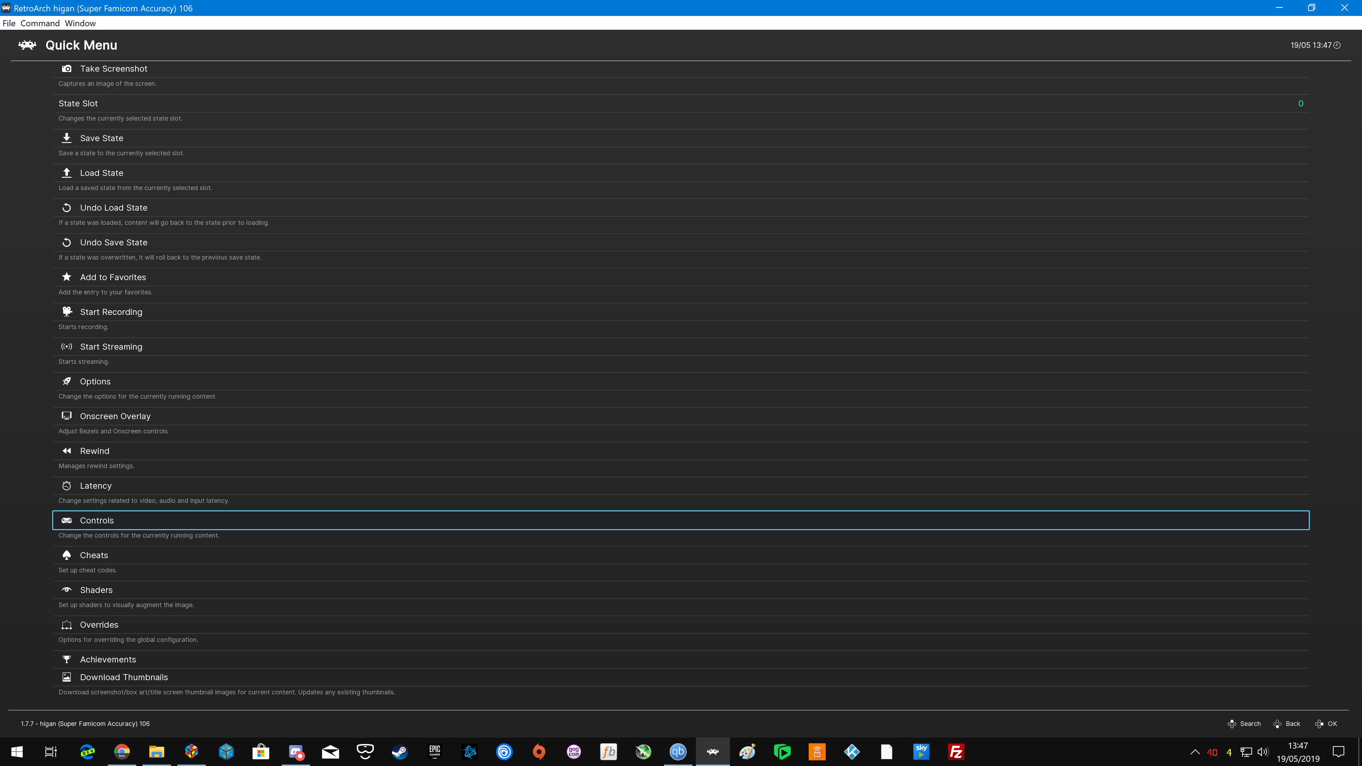Viewport: 1362px width, 766px height.
Task: Open the Rewind settings
Action: tap(681, 451)
